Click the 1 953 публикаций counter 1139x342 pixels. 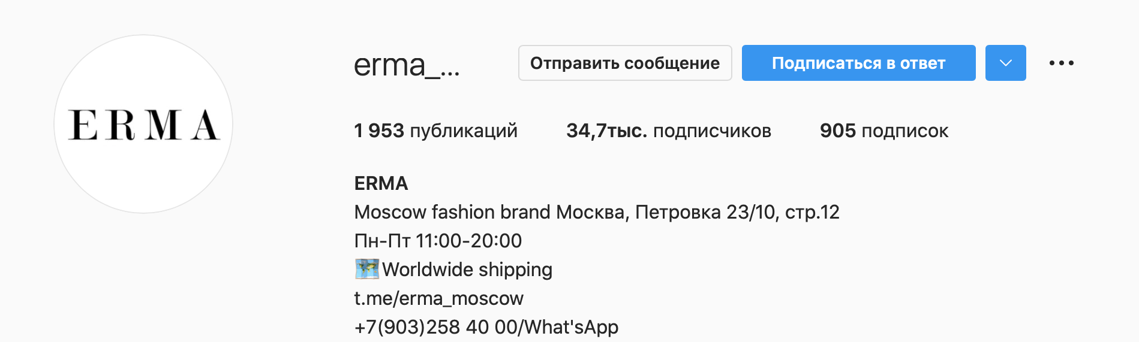click(x=435, y=131)
